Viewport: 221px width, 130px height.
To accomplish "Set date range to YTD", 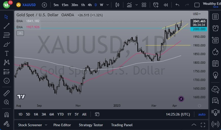I will (61, 114).
